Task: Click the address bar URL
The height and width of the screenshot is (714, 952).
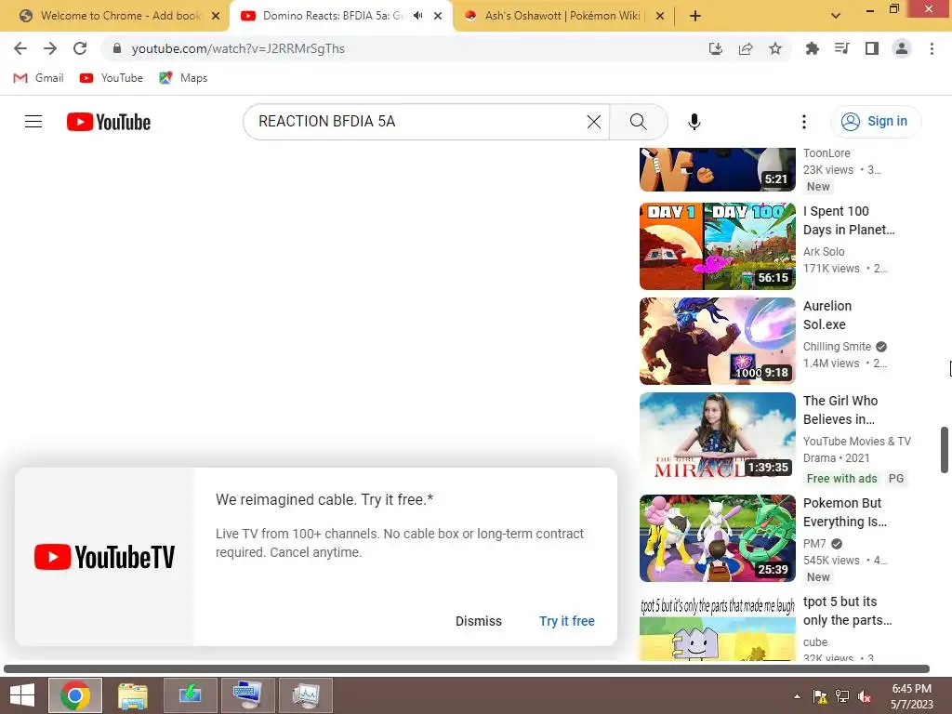Action: (238, 48)
